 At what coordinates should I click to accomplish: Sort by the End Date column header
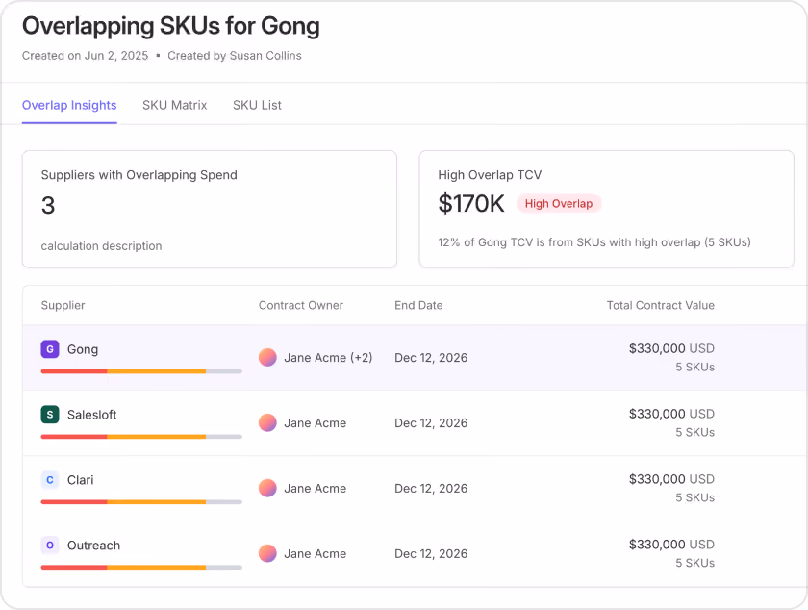[418, 305]
